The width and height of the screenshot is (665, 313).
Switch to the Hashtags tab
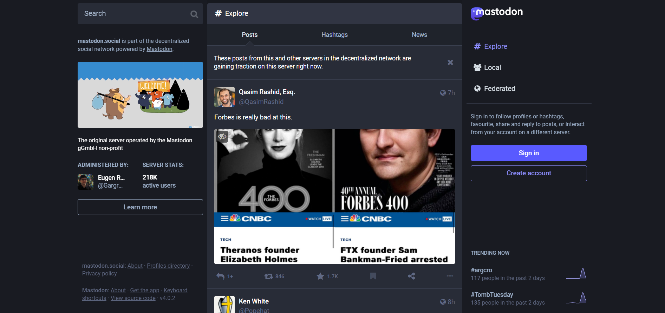tap(334, 35)
